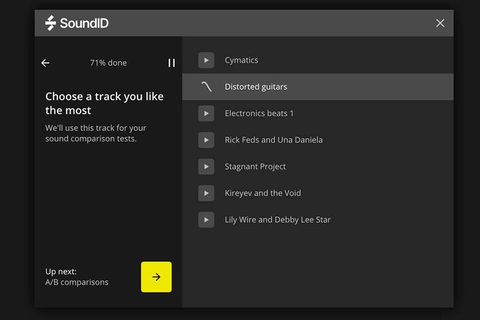
Task: Close the SoundID dialog
Action: [440, 23]
